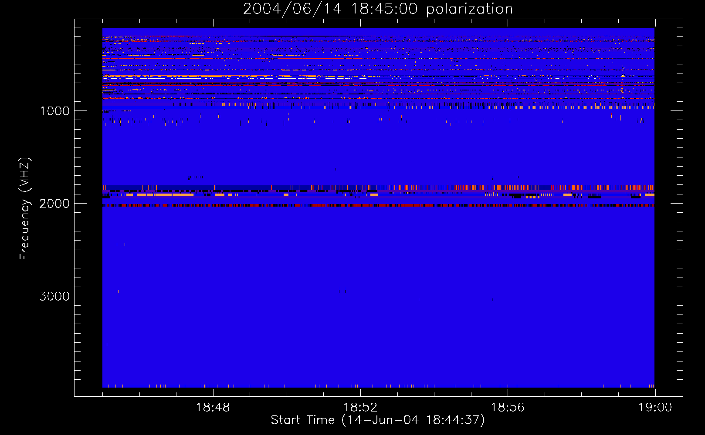The image size is (705, 435).
Task: Click the 'Frequency (MHZ)' axis label
Action: [x=25, y=209]
